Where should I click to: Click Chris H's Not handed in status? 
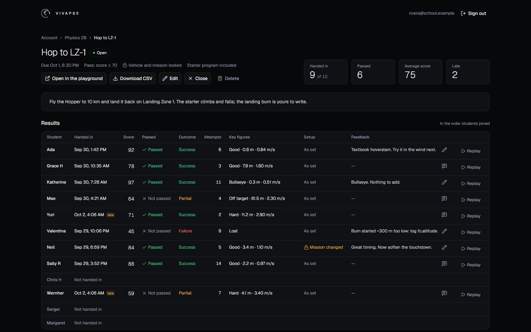point(88,280)
